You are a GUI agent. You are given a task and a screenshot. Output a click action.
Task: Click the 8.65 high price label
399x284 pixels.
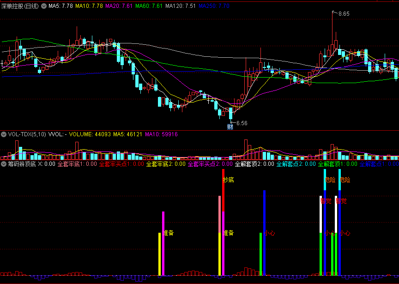pos(344,14)
